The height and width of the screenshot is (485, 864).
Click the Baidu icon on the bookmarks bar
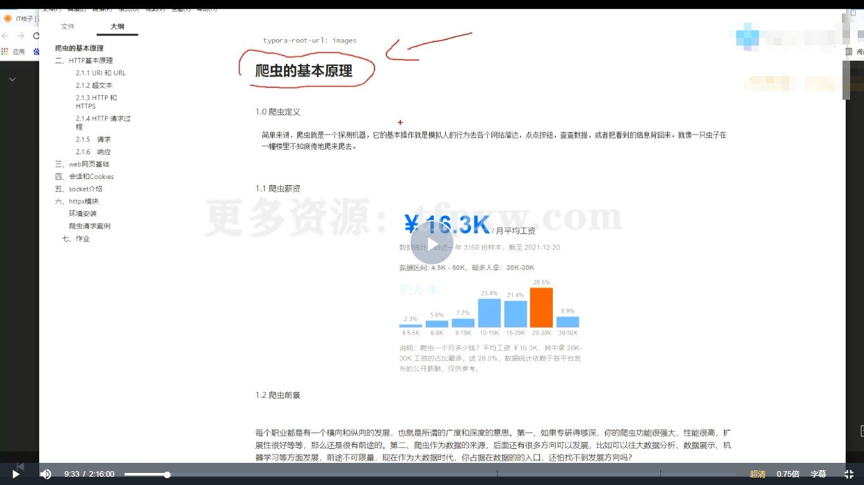[35, 51]
